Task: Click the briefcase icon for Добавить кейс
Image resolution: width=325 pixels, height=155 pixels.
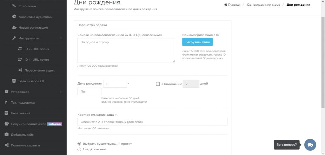Action: (7, 134)
